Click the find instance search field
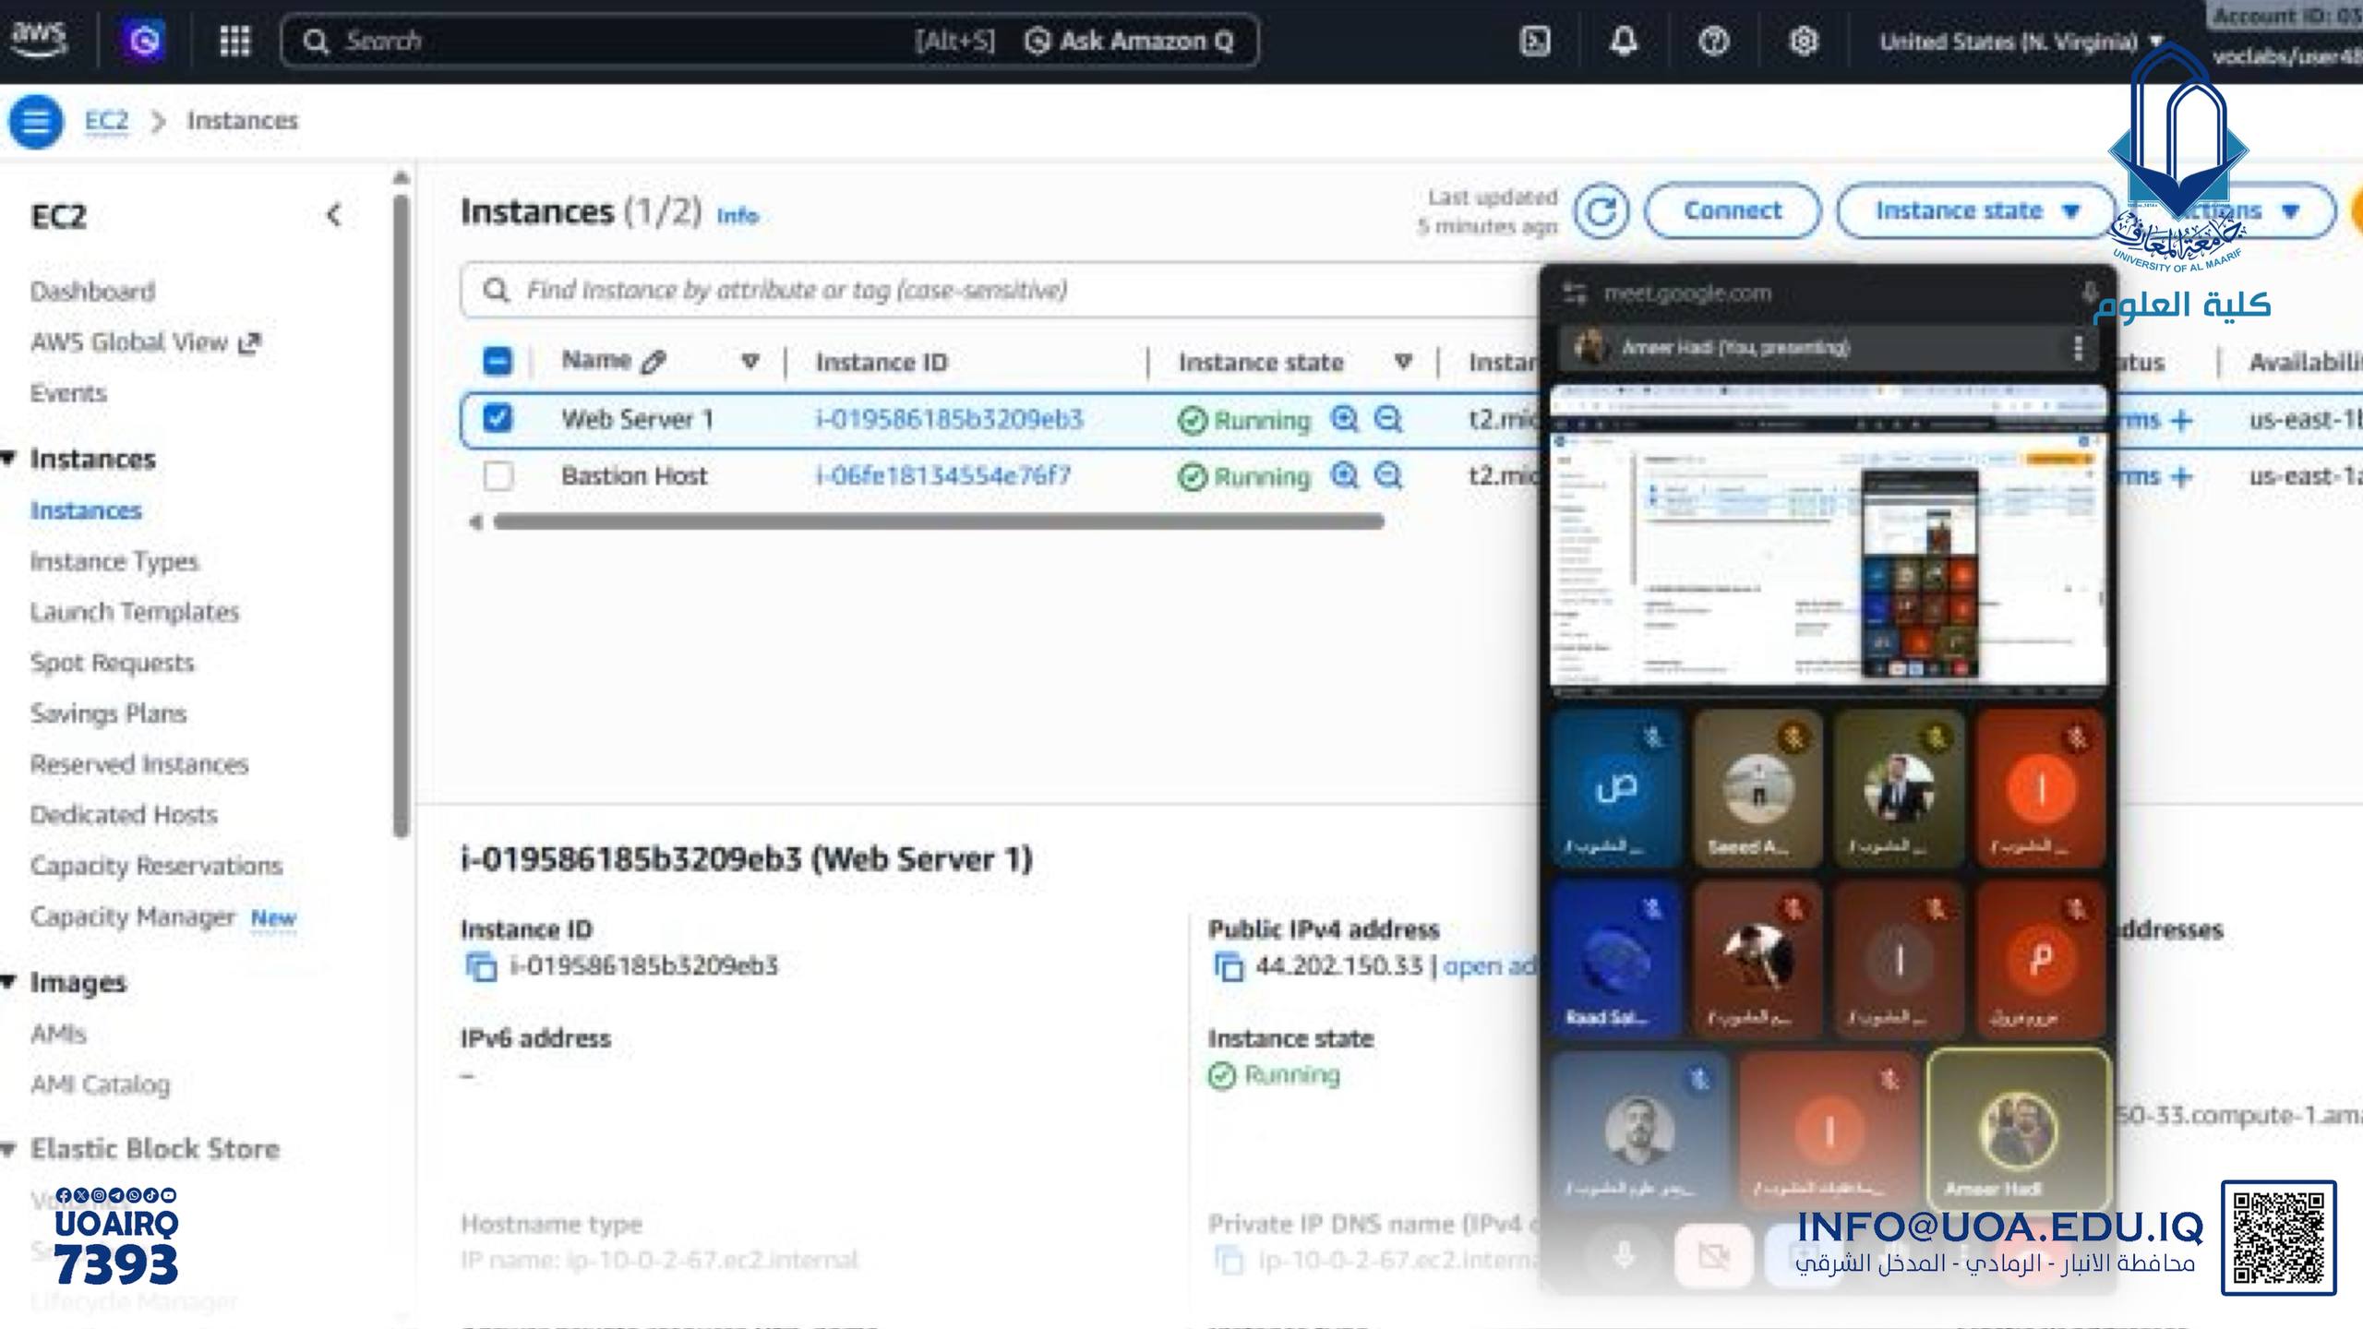 (x=923, y=291)
